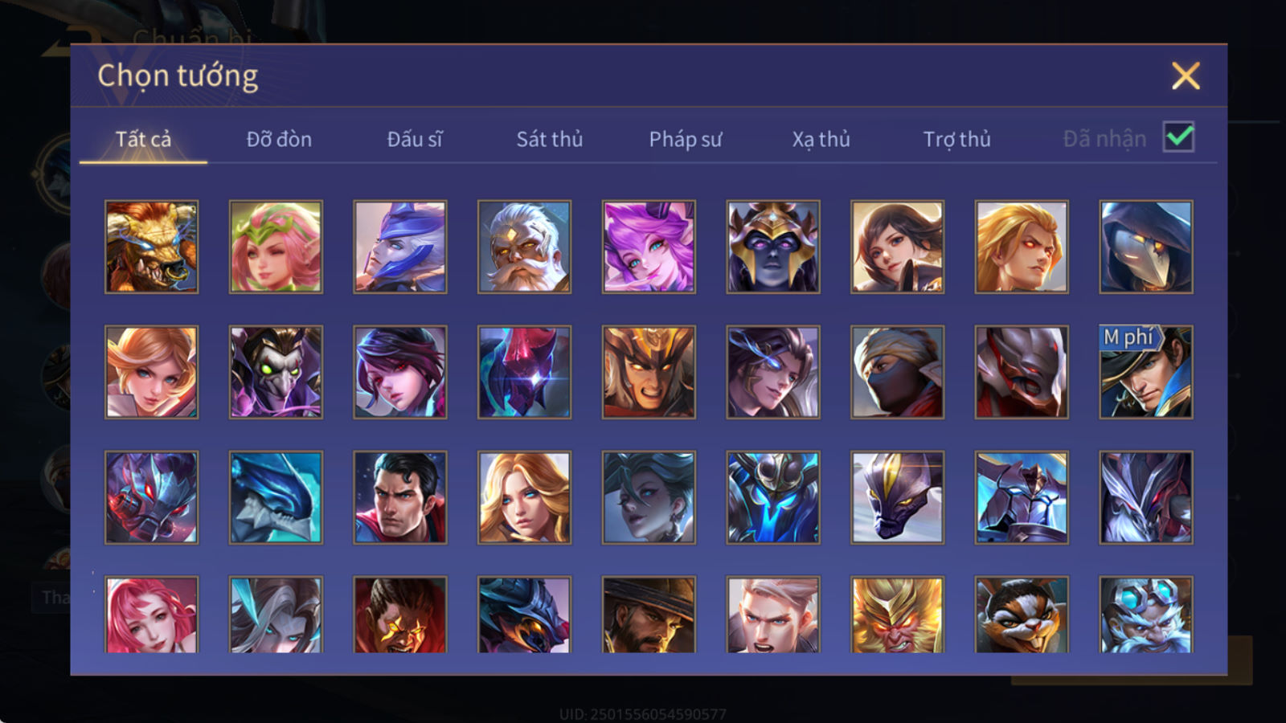Filter heroes by Xạ thủ
The width and height of the screenshot is (1286, 723).
click(821, 139)
